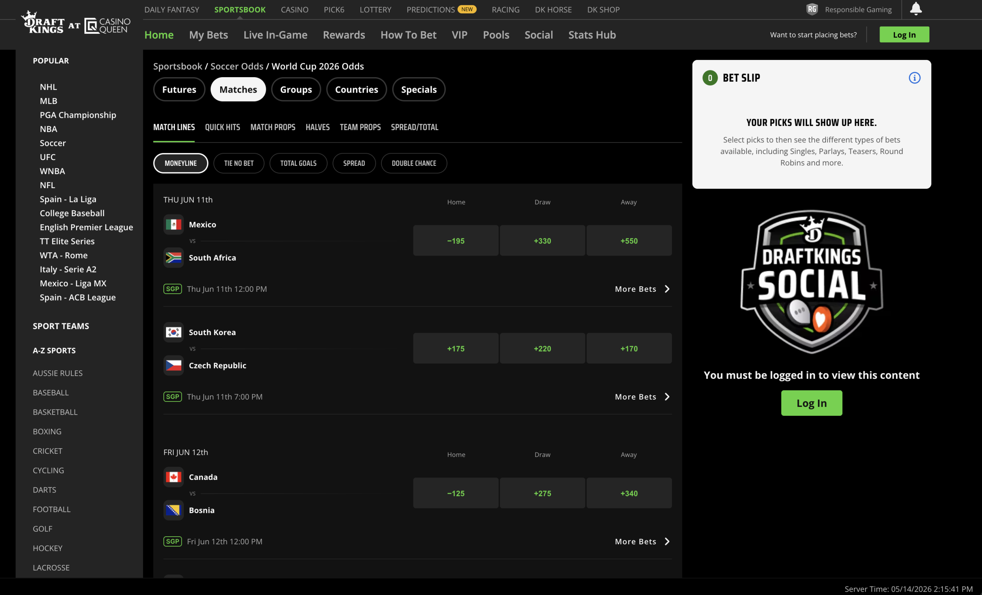Open the Quick Hits subtab
The height and width of the screenshot is (595, 982).
click(222, 127)
